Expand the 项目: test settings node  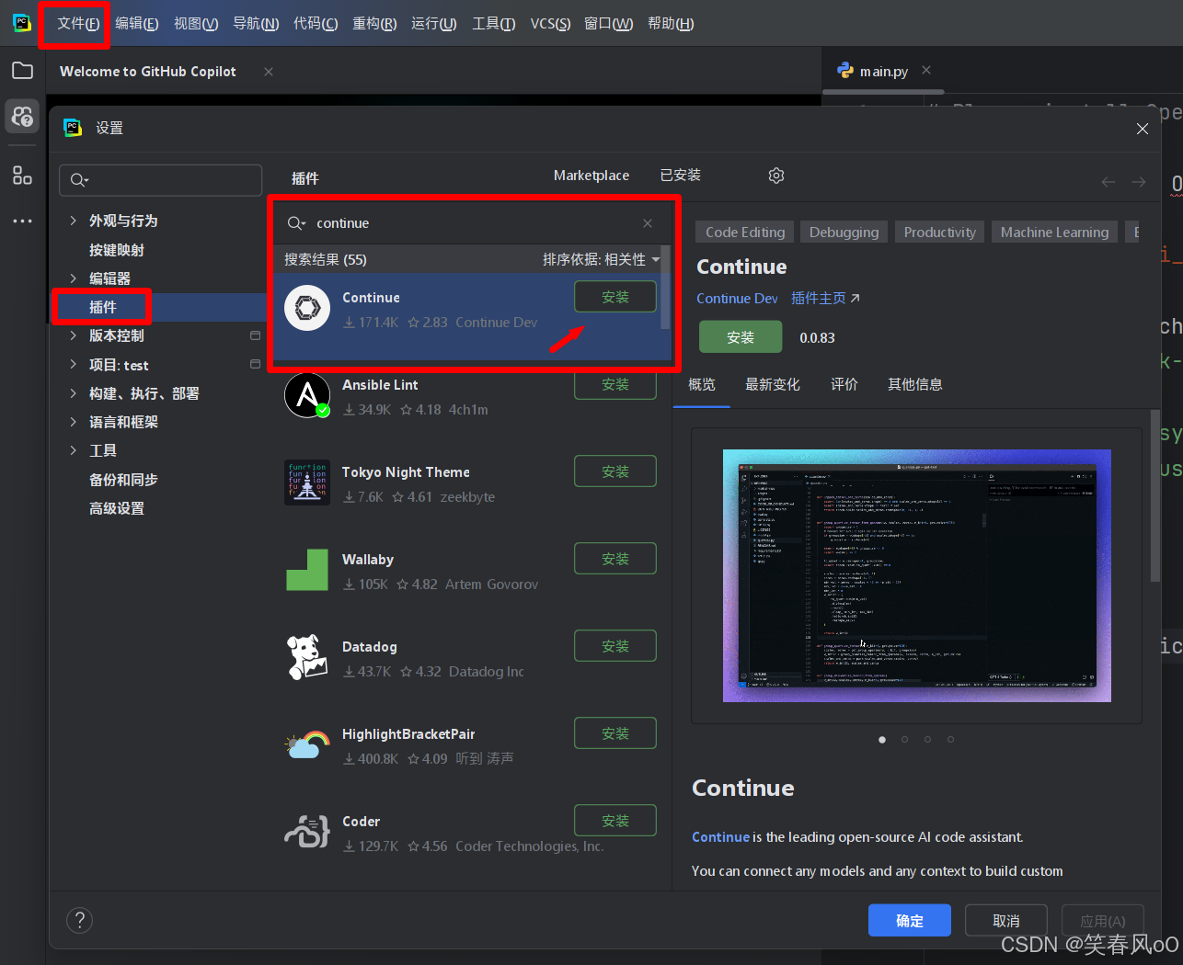pos(74,365)
